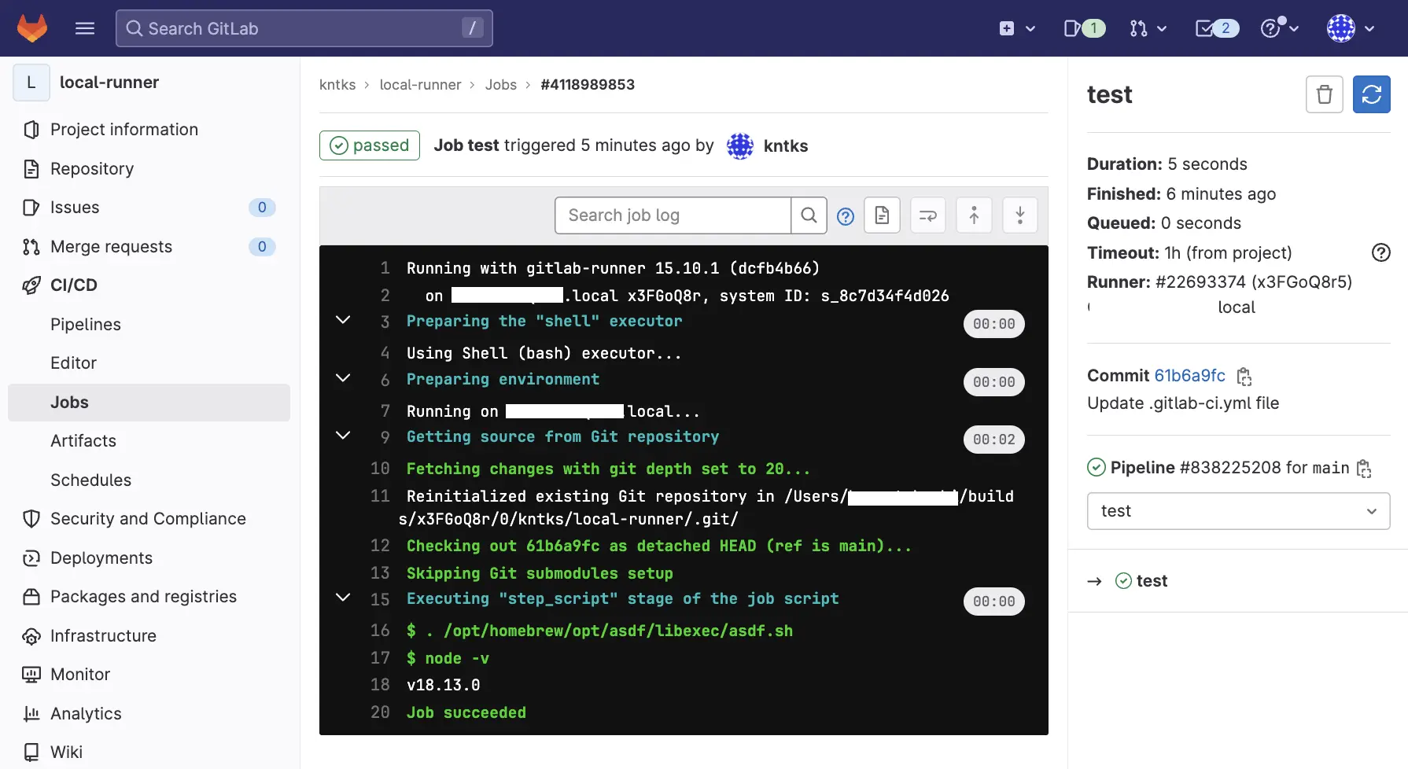The width and height of the screenshot is (1408, 769).
Task: Open commit 61b6a9fc link
Action: tap(1189, 376)
